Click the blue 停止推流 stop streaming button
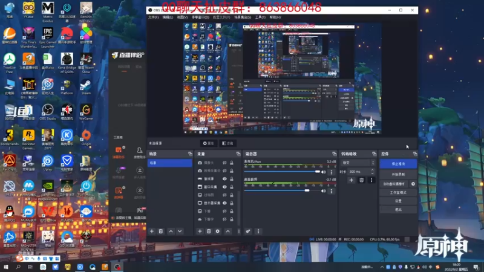This screenshot has height=272, width=484. [x=398, y=164]
